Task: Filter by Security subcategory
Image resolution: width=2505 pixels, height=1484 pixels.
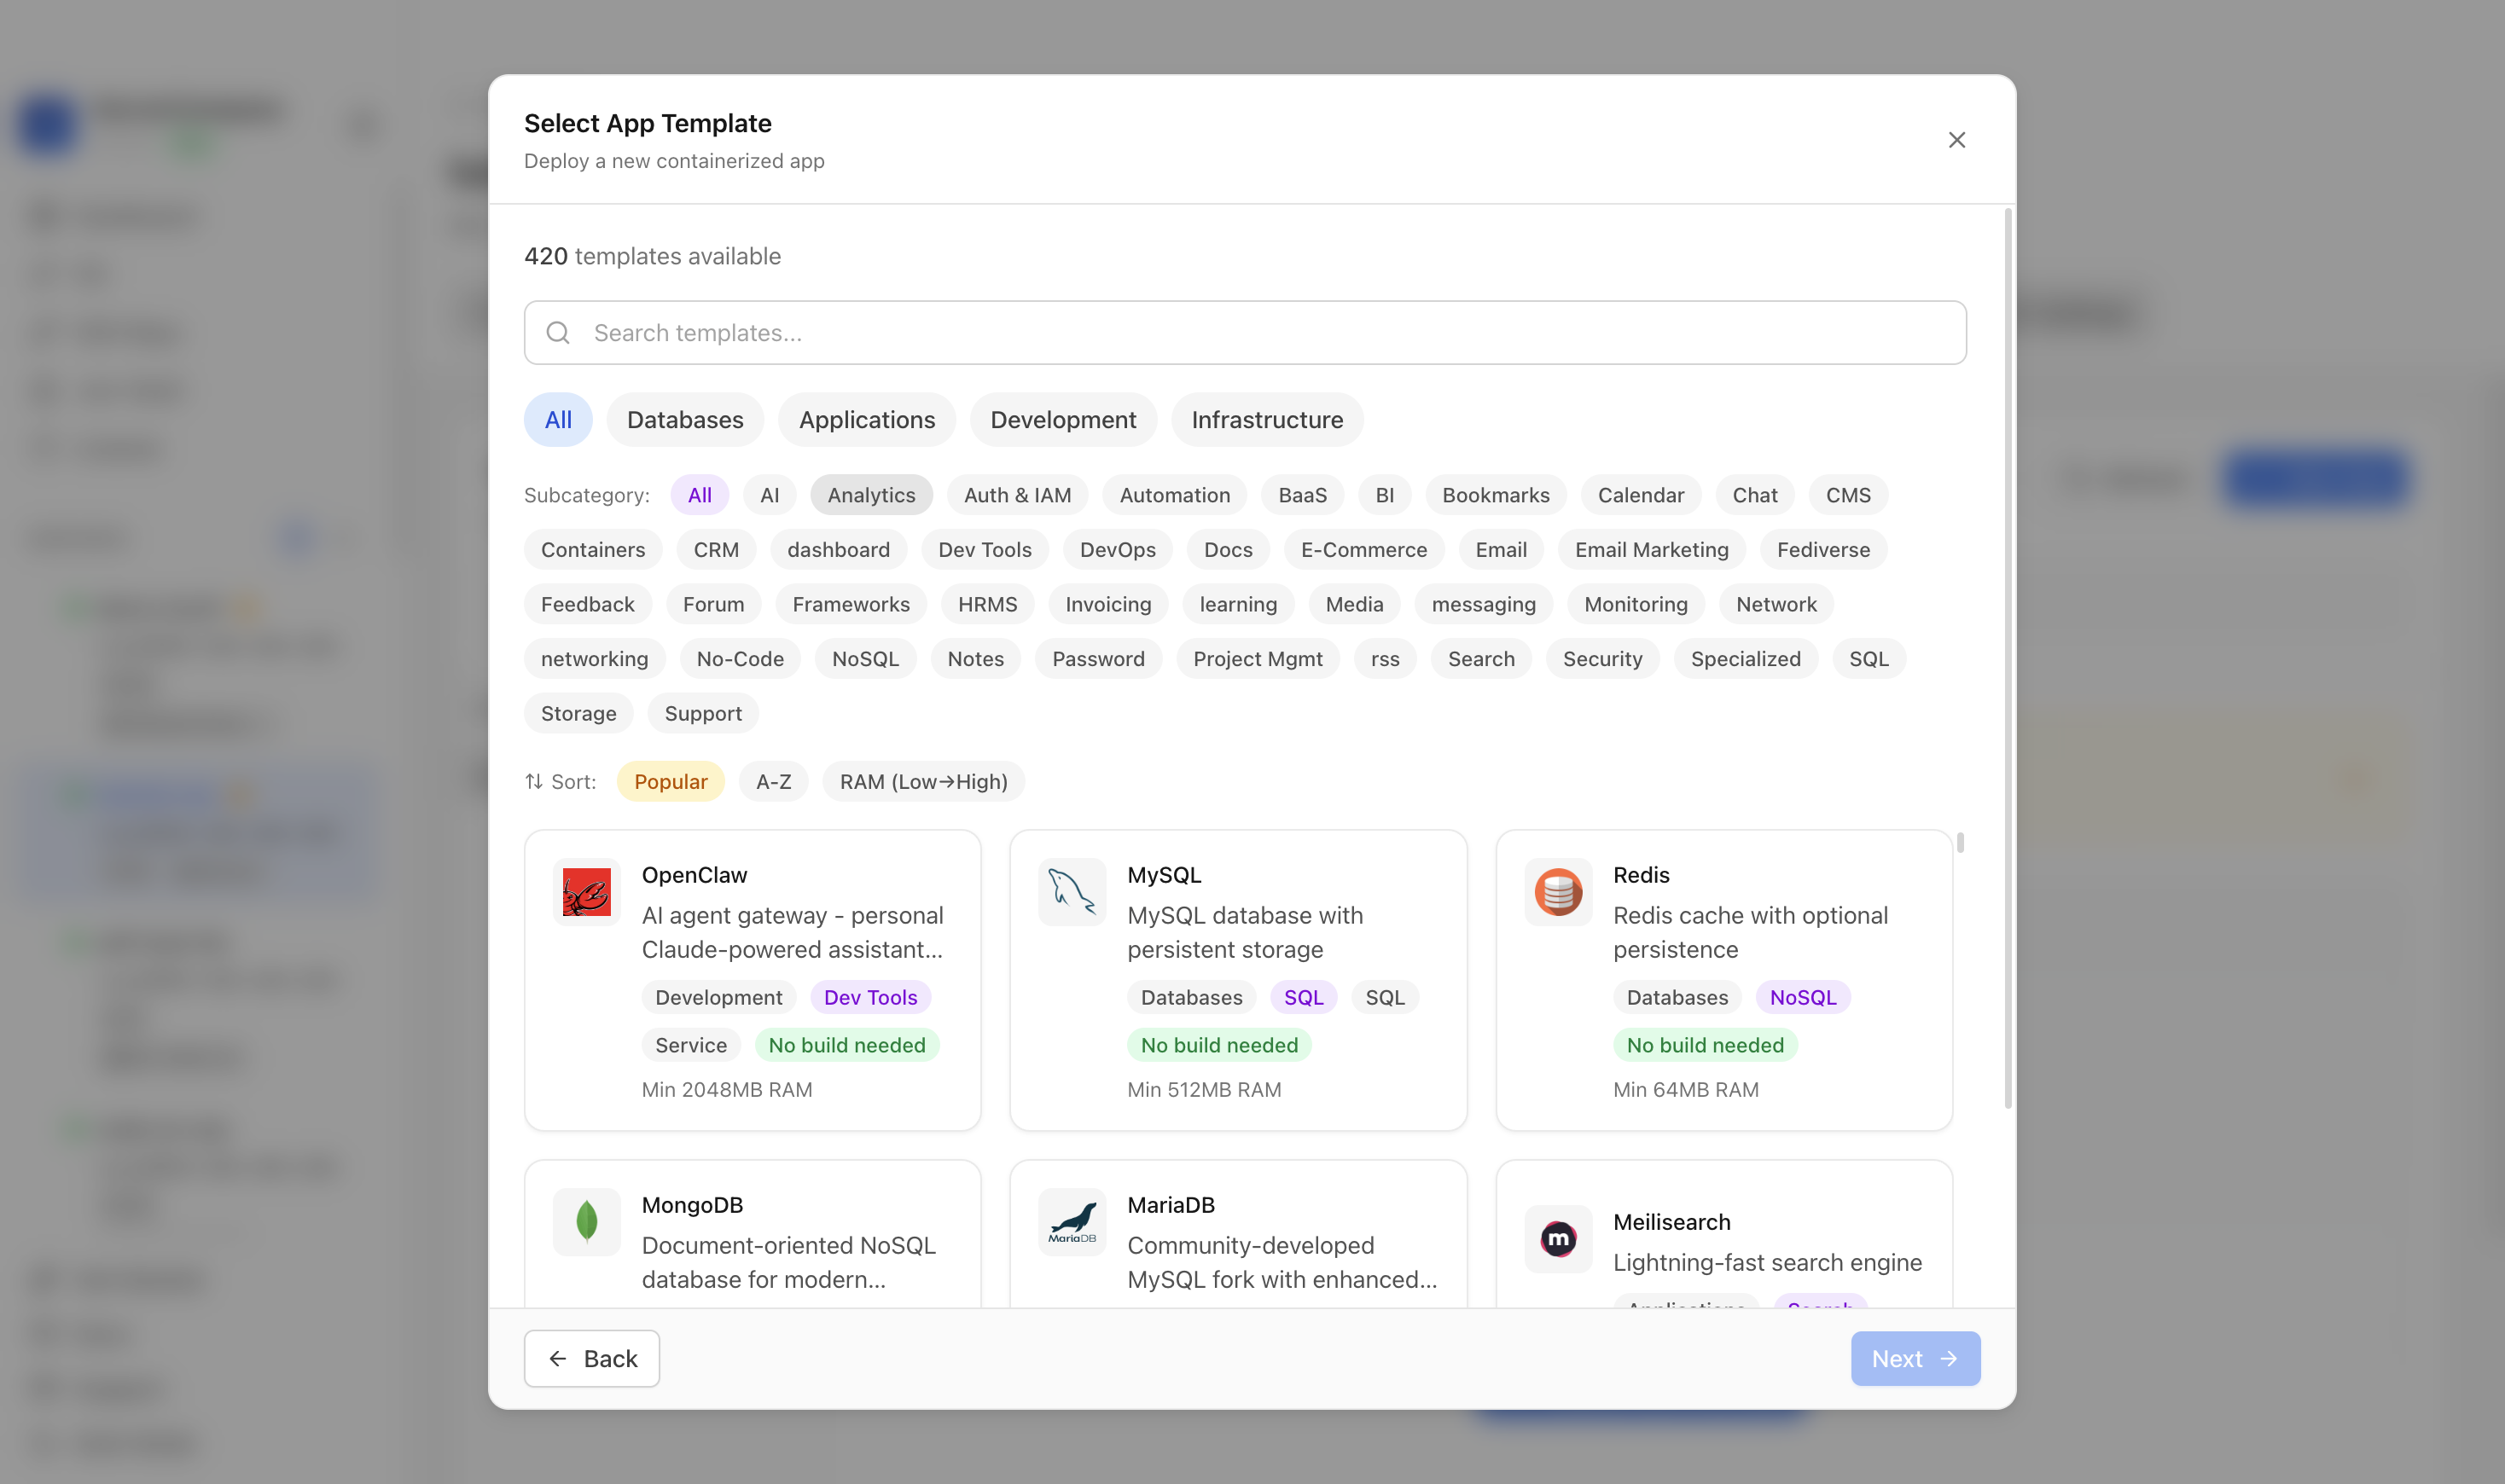Action: pyautogui.click(x=1602, y=658)
